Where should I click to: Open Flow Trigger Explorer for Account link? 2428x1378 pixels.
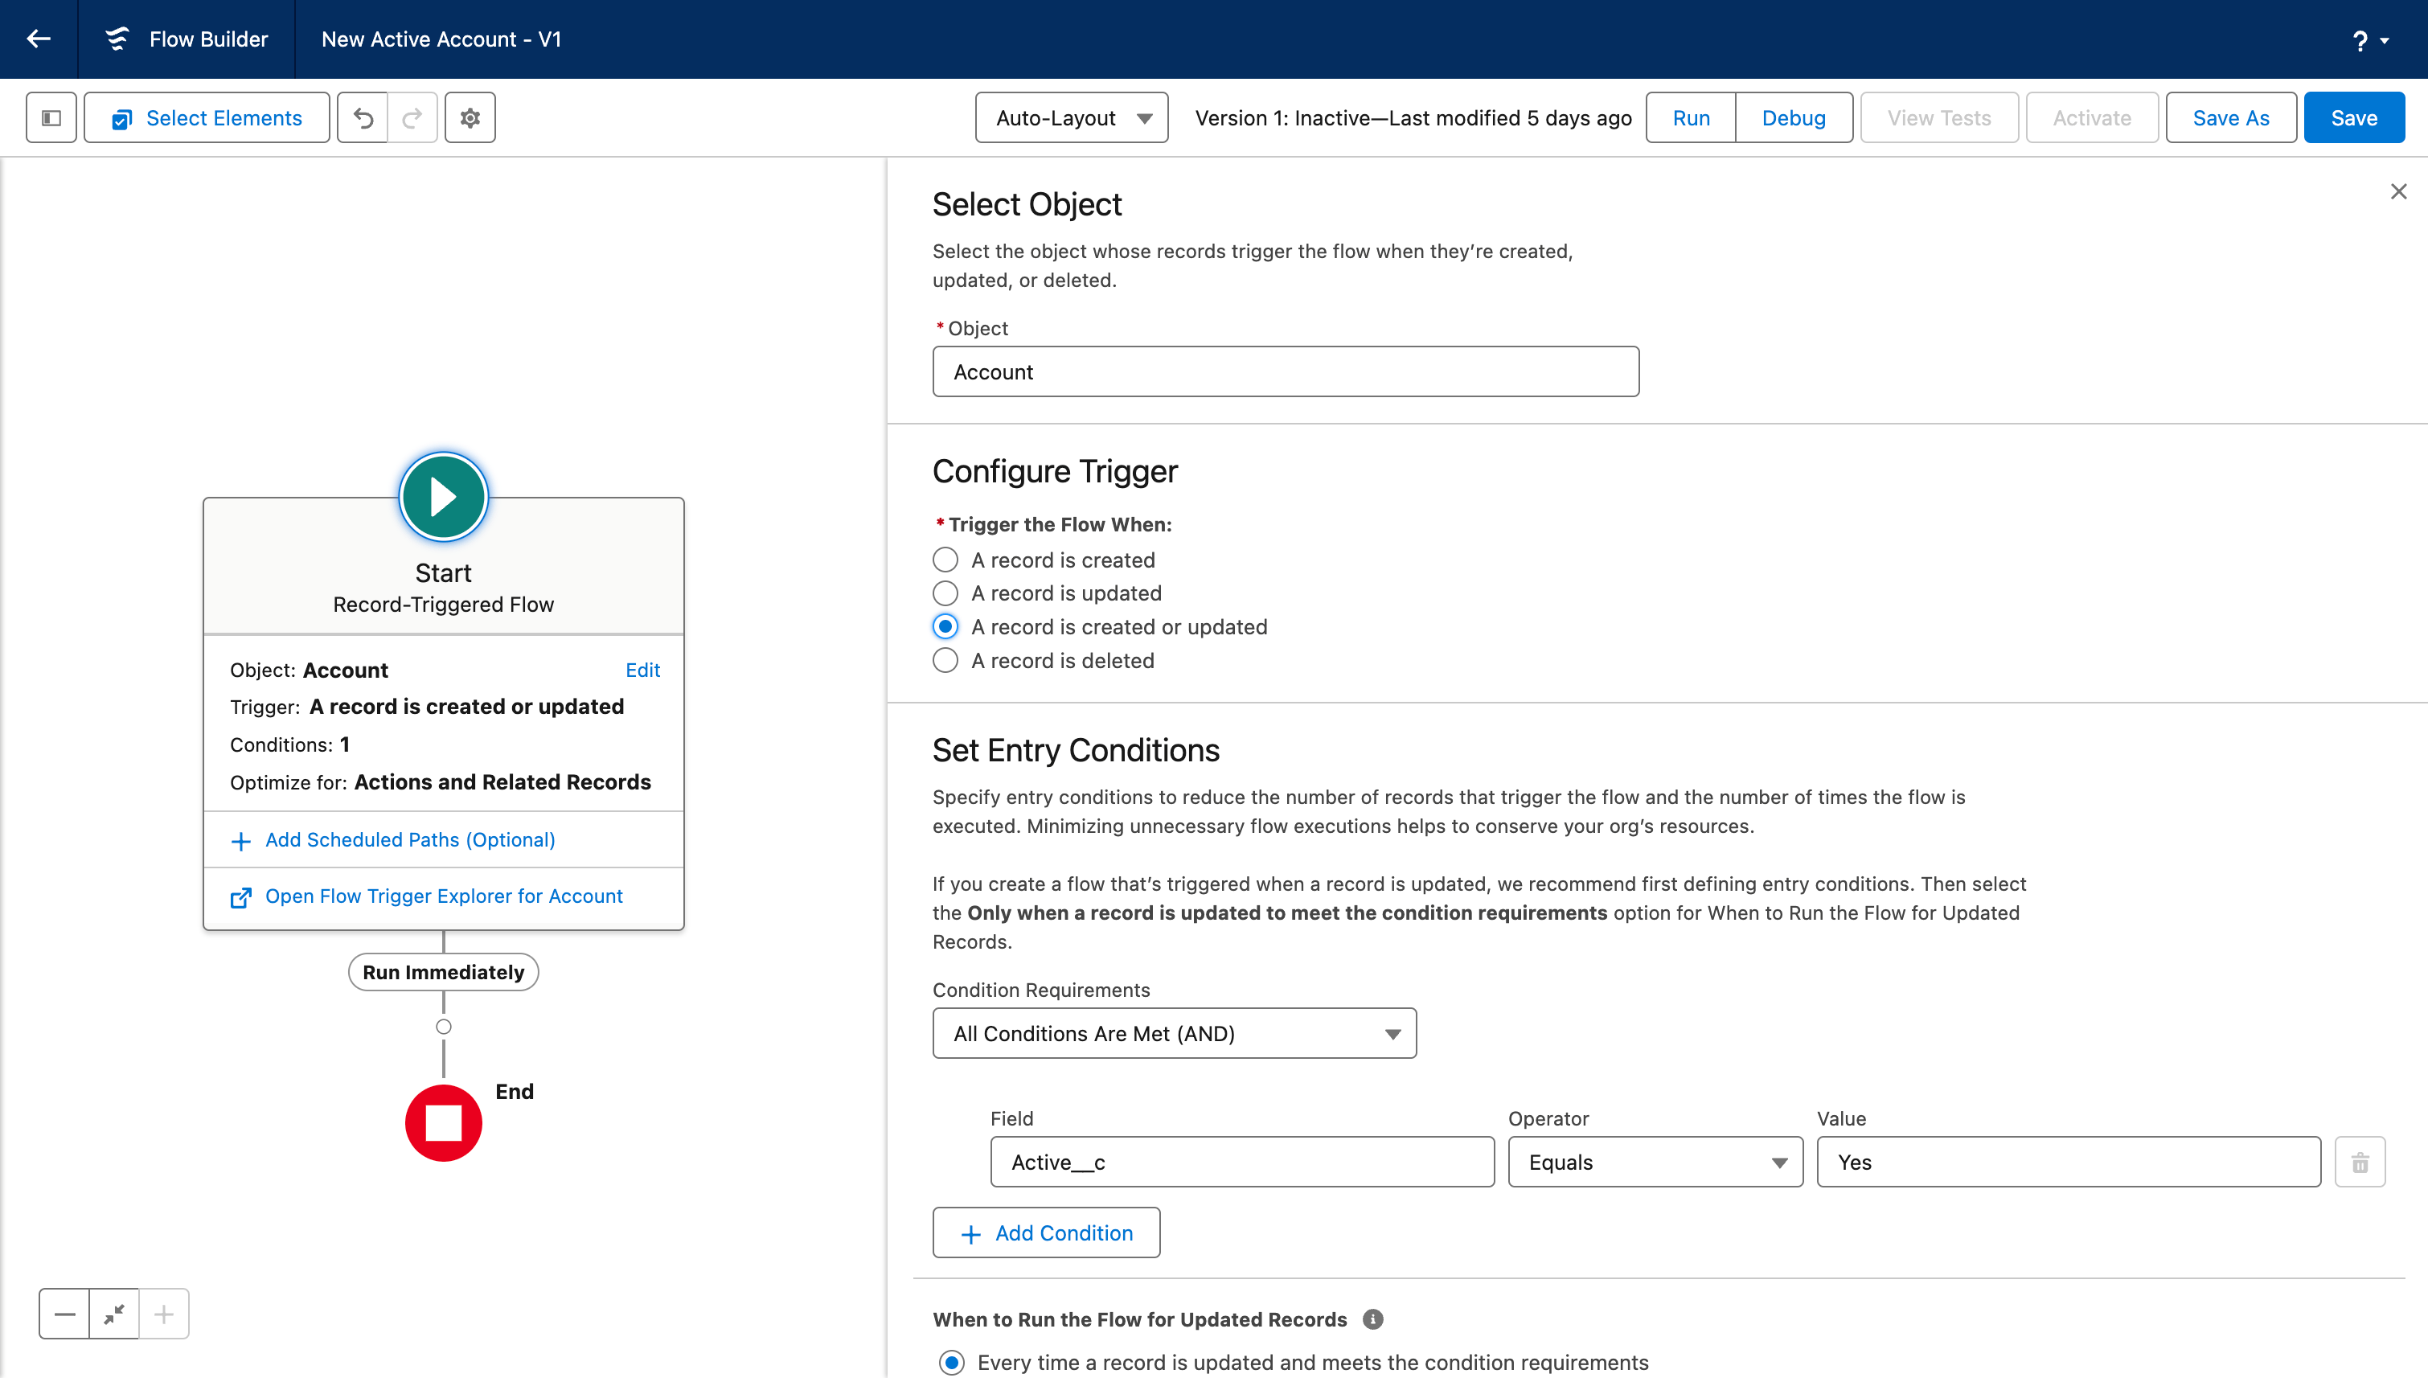(443, 896)
